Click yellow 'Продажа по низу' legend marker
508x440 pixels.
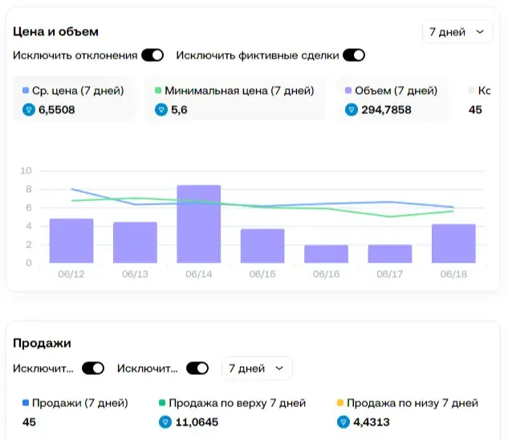(340, 403)
